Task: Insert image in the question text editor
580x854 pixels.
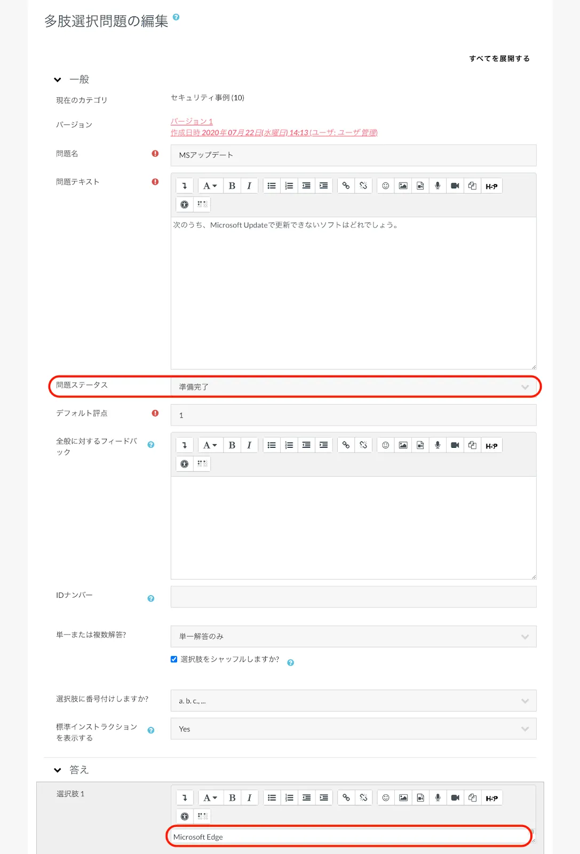Action: 403,186
